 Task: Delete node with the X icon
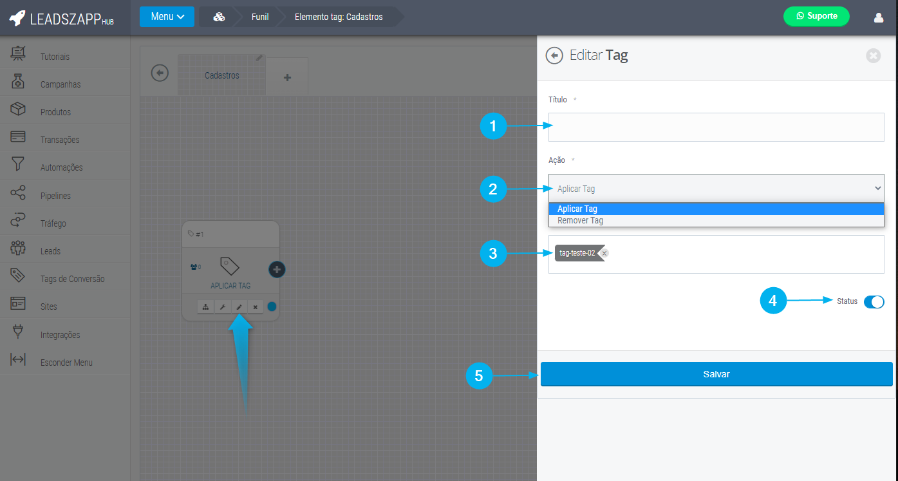point(255,307)
